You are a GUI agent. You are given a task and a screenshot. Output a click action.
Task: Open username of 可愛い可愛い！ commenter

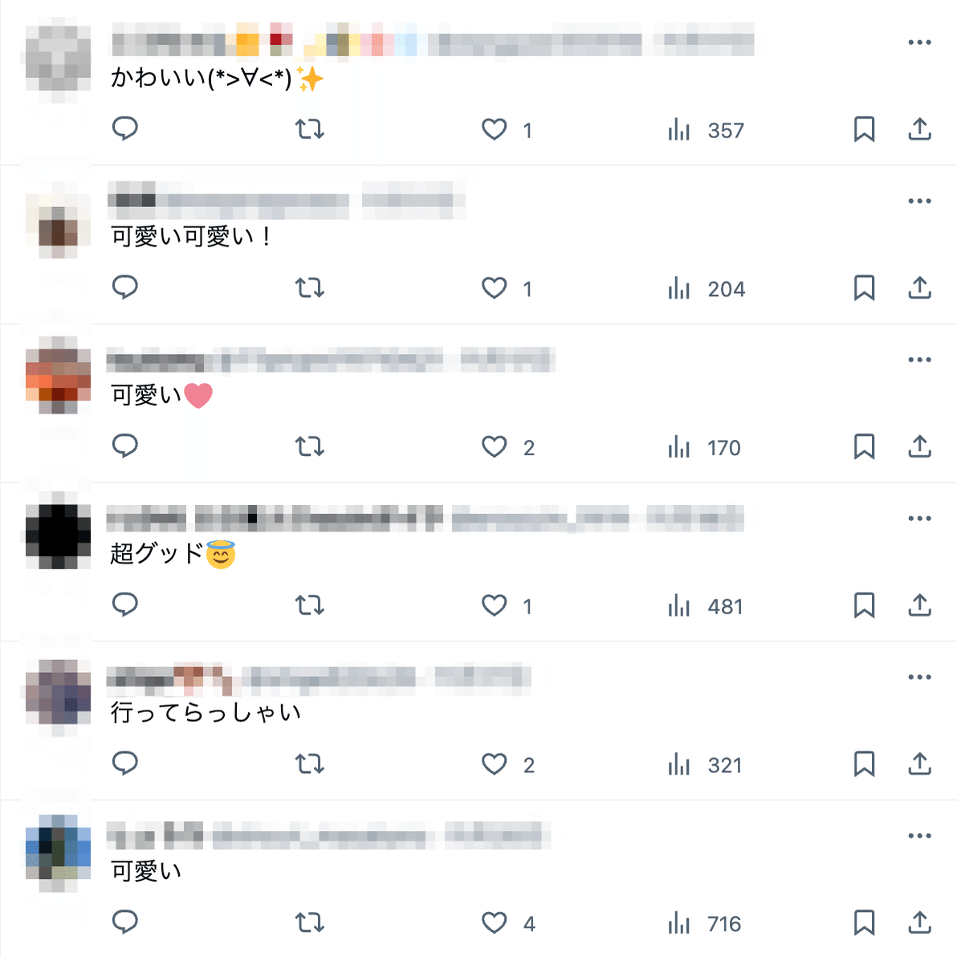[x=228, y=200]
